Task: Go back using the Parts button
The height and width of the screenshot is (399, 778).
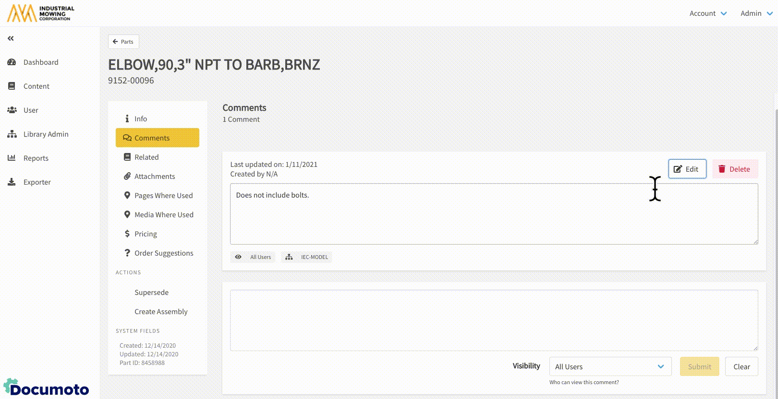Action: [123, 42]
